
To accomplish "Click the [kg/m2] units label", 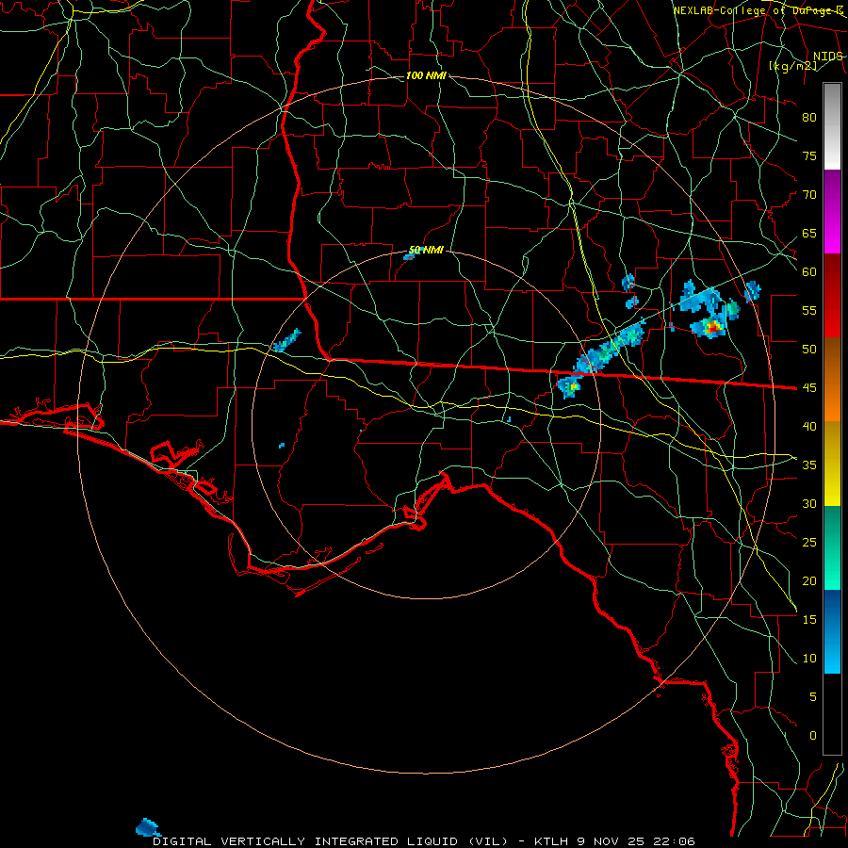I will click(x=792, y=66).
